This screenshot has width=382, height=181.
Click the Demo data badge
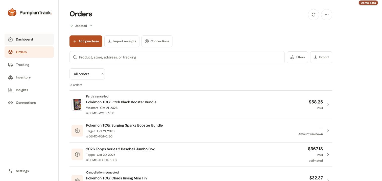click(x=368, y=3)
